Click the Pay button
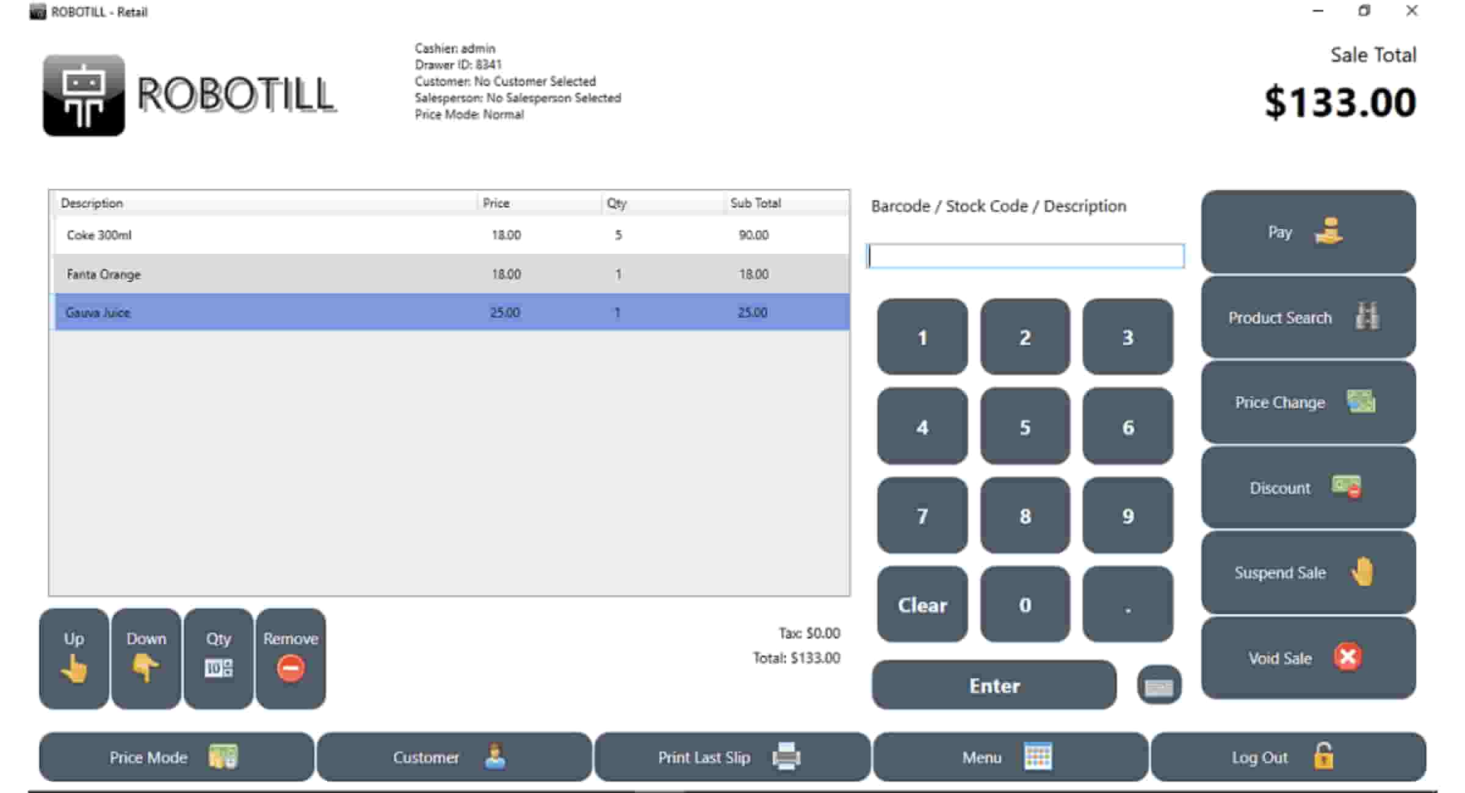The image size is (1465, 793). coord(1308,232)
